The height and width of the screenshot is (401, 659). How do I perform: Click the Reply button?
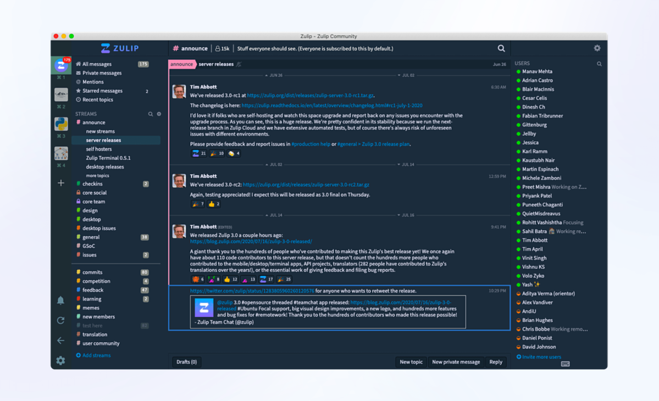click(496, 362)
